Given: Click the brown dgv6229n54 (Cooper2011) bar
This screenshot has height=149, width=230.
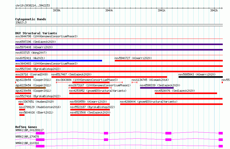Looking at the screenshot, I should (30, 88).
